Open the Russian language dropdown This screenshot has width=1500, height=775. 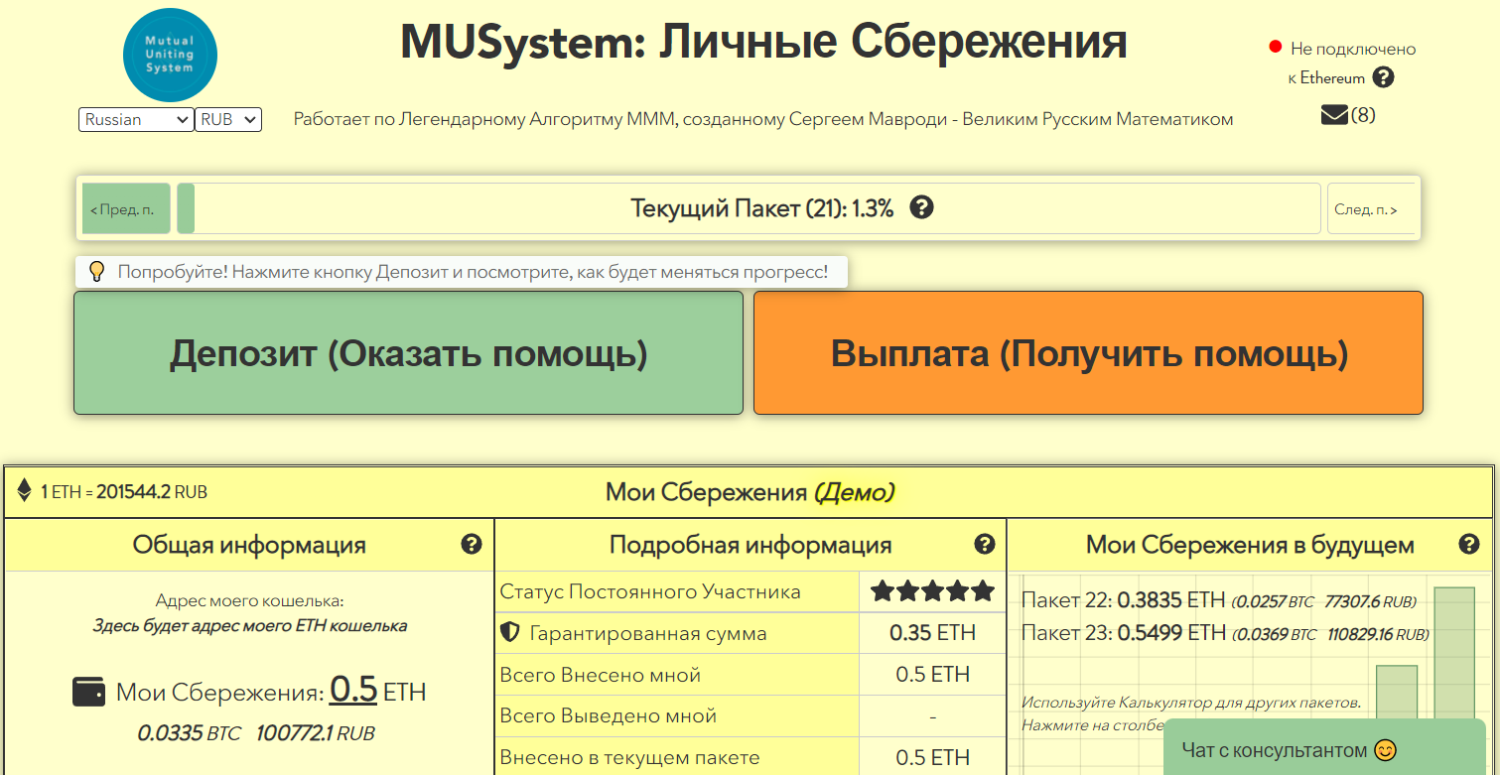pos(136,119)
